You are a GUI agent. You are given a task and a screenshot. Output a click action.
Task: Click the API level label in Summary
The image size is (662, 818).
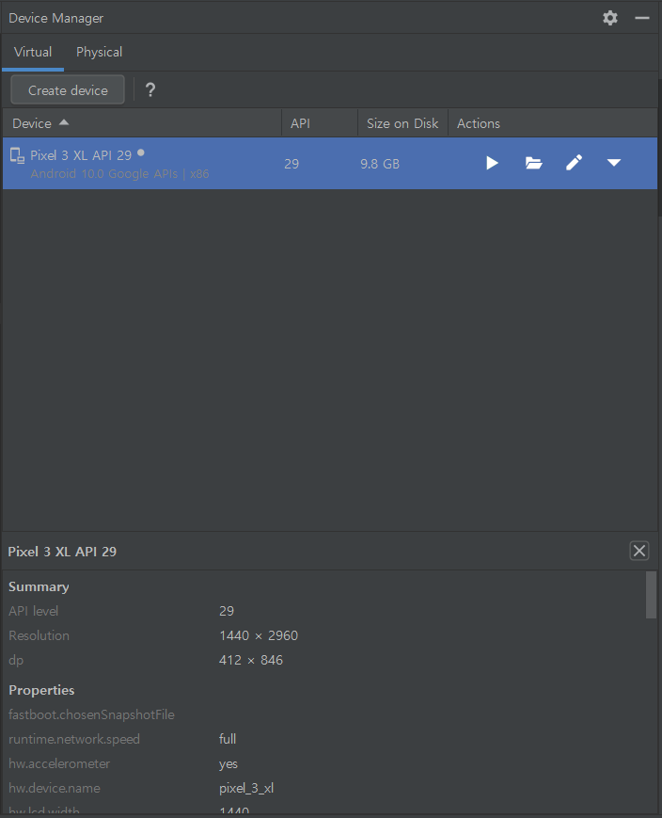[x=33, y=611]
